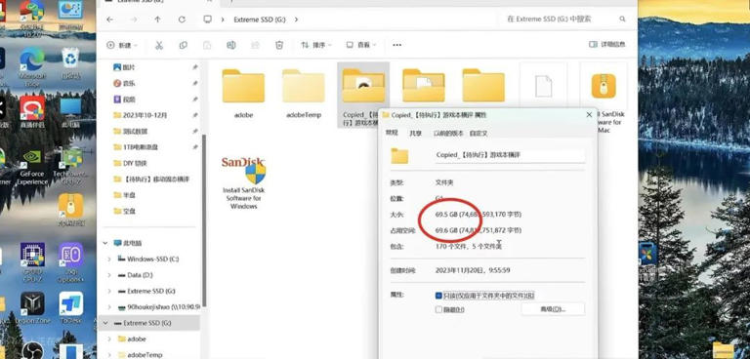
Task: Click the Rename icon in toolbar
Action: tap(231, 45)
